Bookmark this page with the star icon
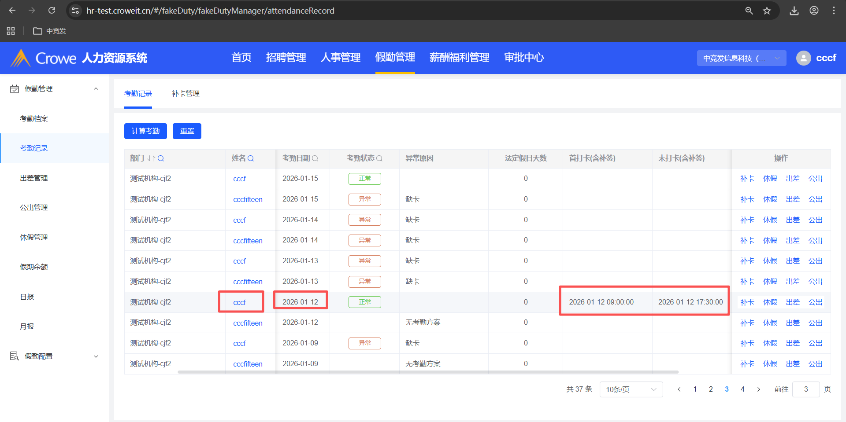846x422 pixels. (x=767, y=11)
